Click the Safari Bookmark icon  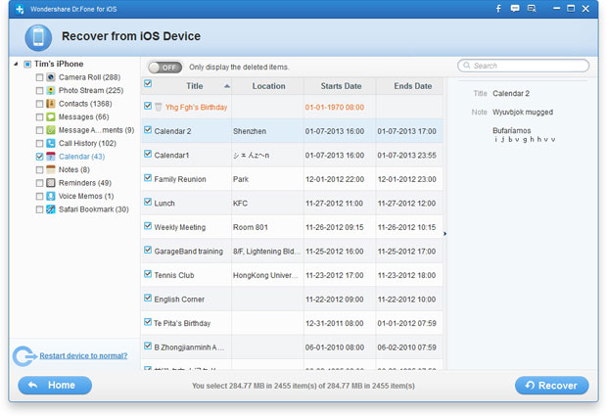click(x=51, y=209)
